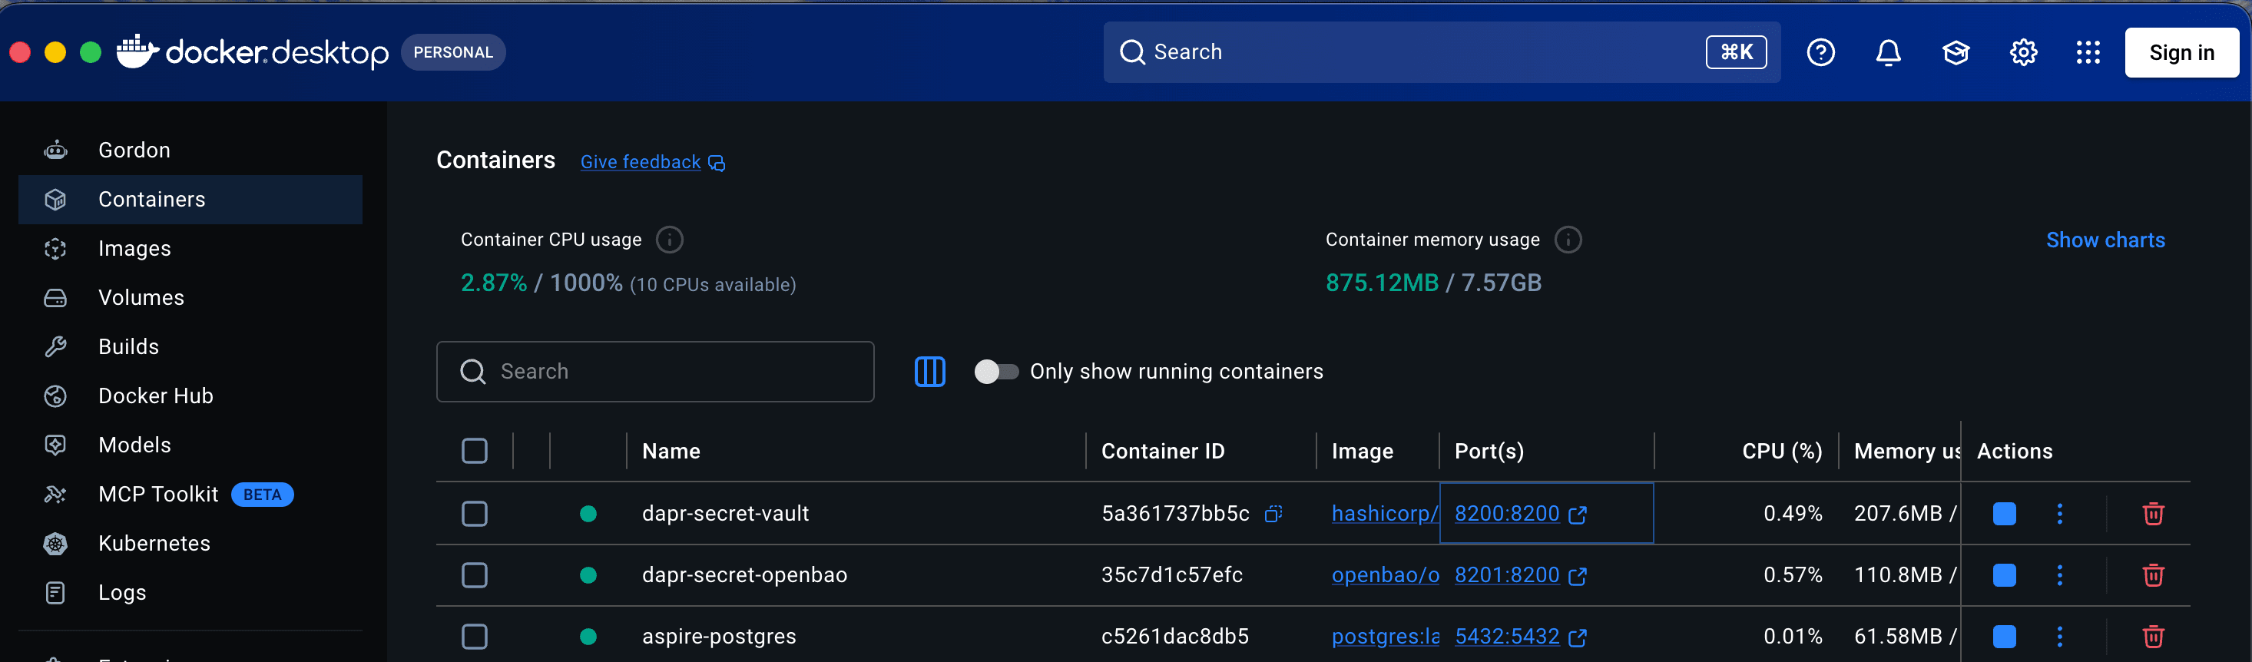2252x662 pixels.
Task: Open the postgres image link
Action: (1385, 637)
